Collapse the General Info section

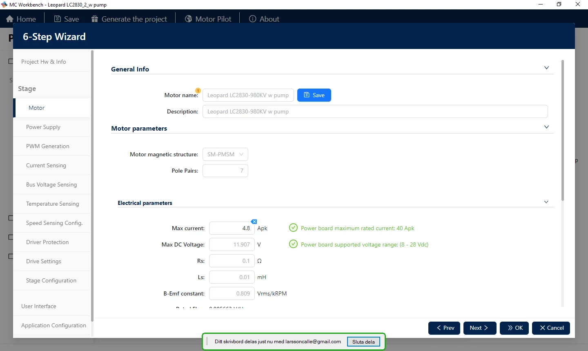point(546,68)
